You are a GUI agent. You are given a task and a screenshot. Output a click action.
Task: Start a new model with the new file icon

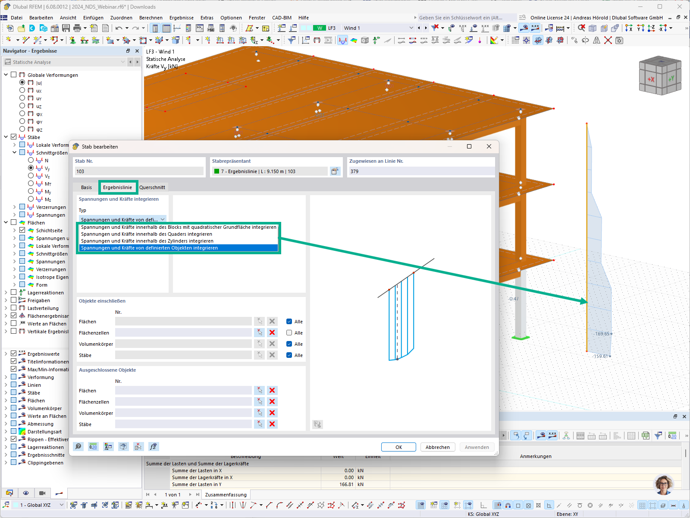[9, 28]
